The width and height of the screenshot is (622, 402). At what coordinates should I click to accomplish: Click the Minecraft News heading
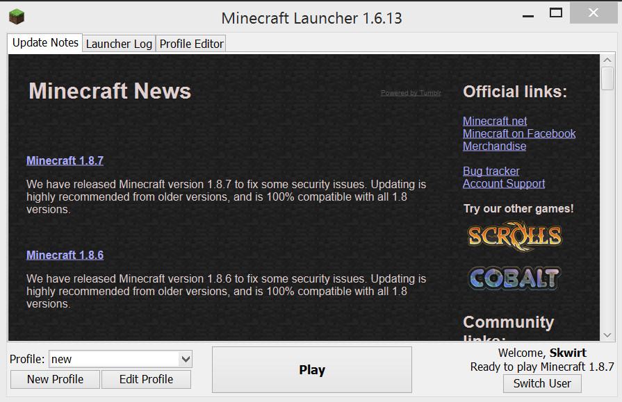[110, 91]
